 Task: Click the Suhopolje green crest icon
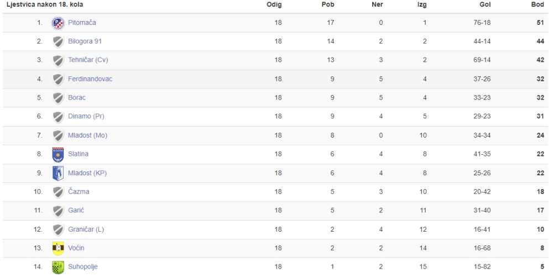click(58, 267)
